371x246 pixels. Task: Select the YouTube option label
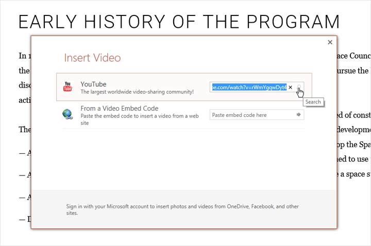pyautogui.click(x=93, y=84)
